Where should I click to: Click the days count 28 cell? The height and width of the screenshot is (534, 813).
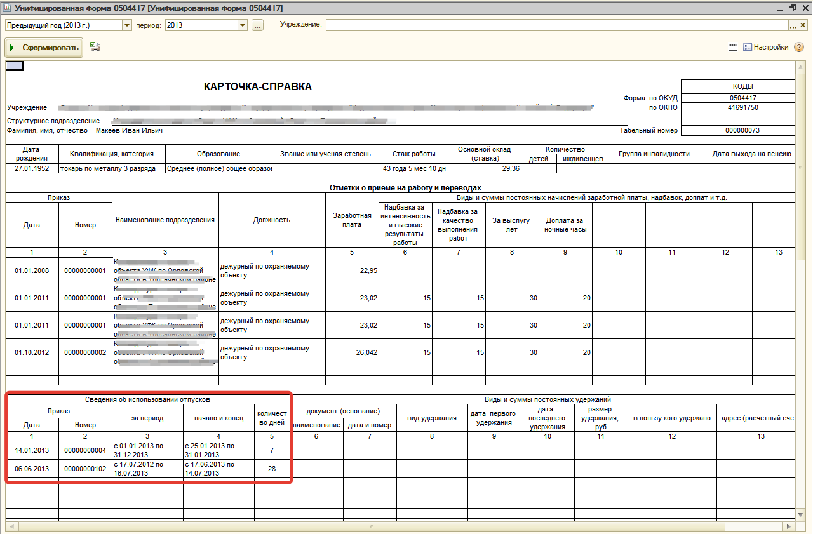(272, 469)
